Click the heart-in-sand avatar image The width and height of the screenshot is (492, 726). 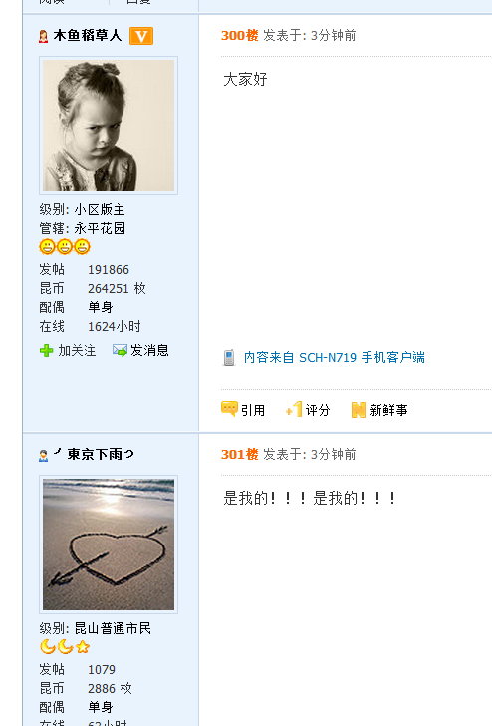(109, 544)
